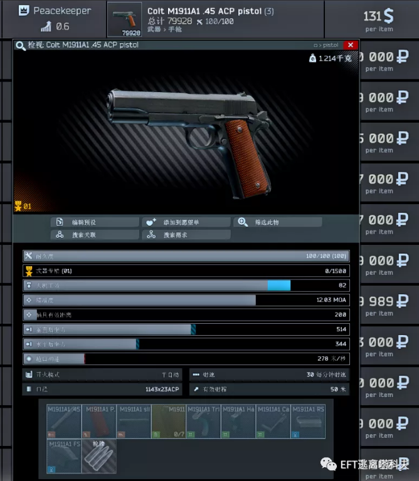Select the 枪膛 chamber slot with bullets
Viewport: 419px width, 481px height.
point(99,456)
